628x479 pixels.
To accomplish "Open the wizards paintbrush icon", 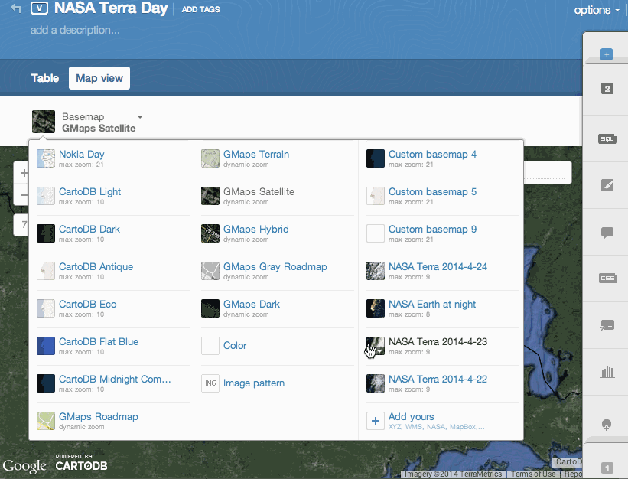I will (607, 185).
